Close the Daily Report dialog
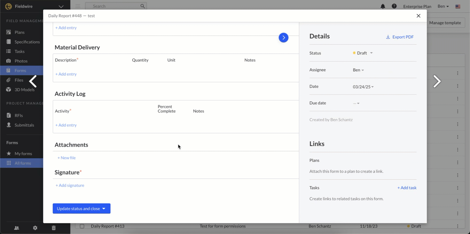This screenshot has height=234, width=470. tap(418, 16)
